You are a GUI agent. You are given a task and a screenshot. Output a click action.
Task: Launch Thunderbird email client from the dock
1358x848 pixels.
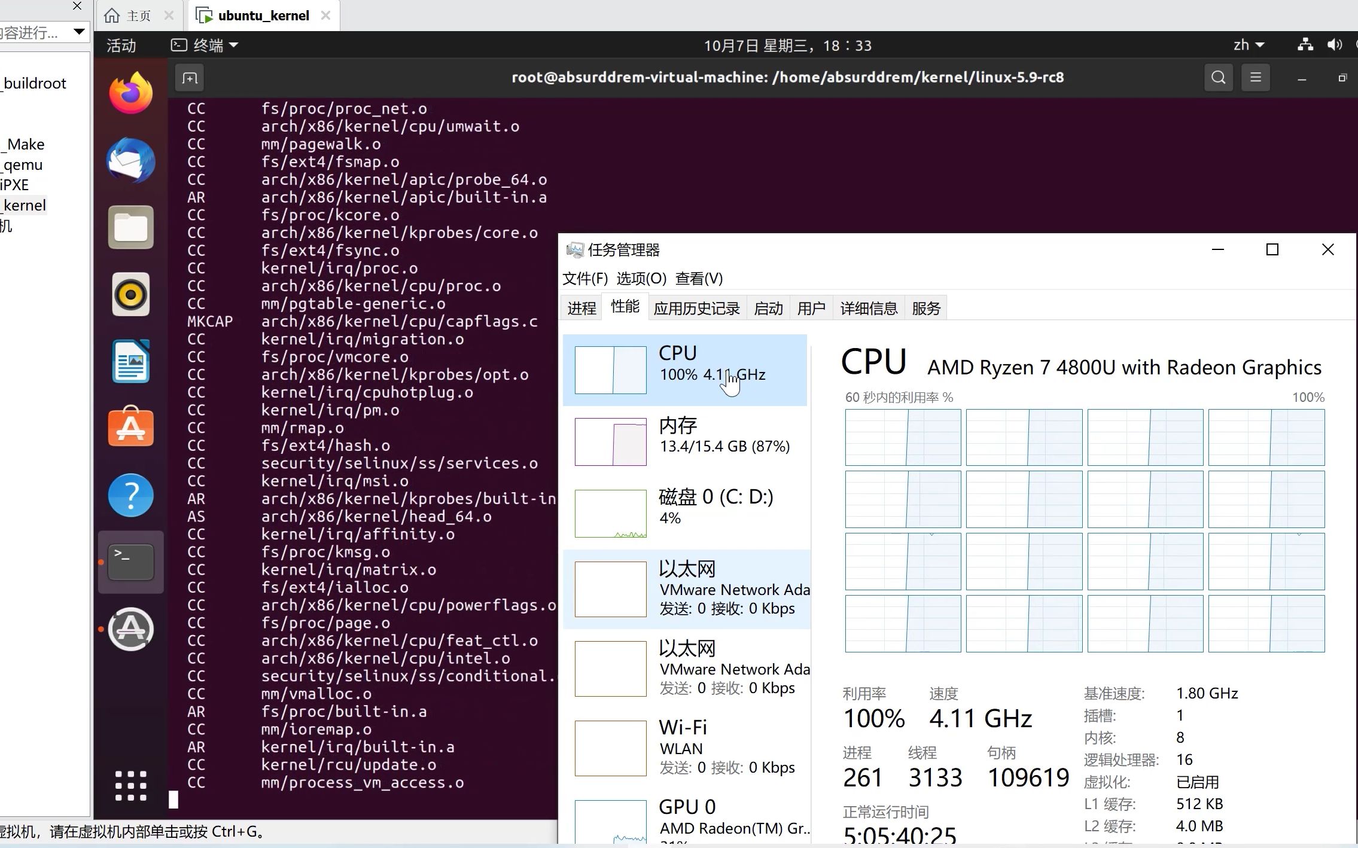coord(130,160)
